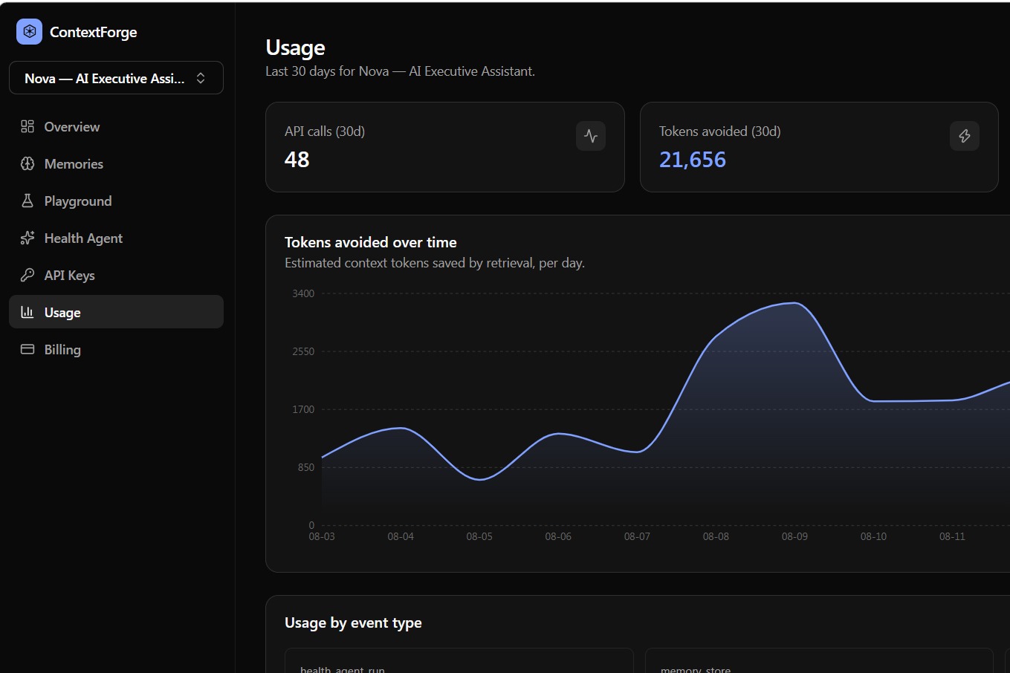Click the chart peak near 08-09
The image size is (1010, 673).
point(794,303)
